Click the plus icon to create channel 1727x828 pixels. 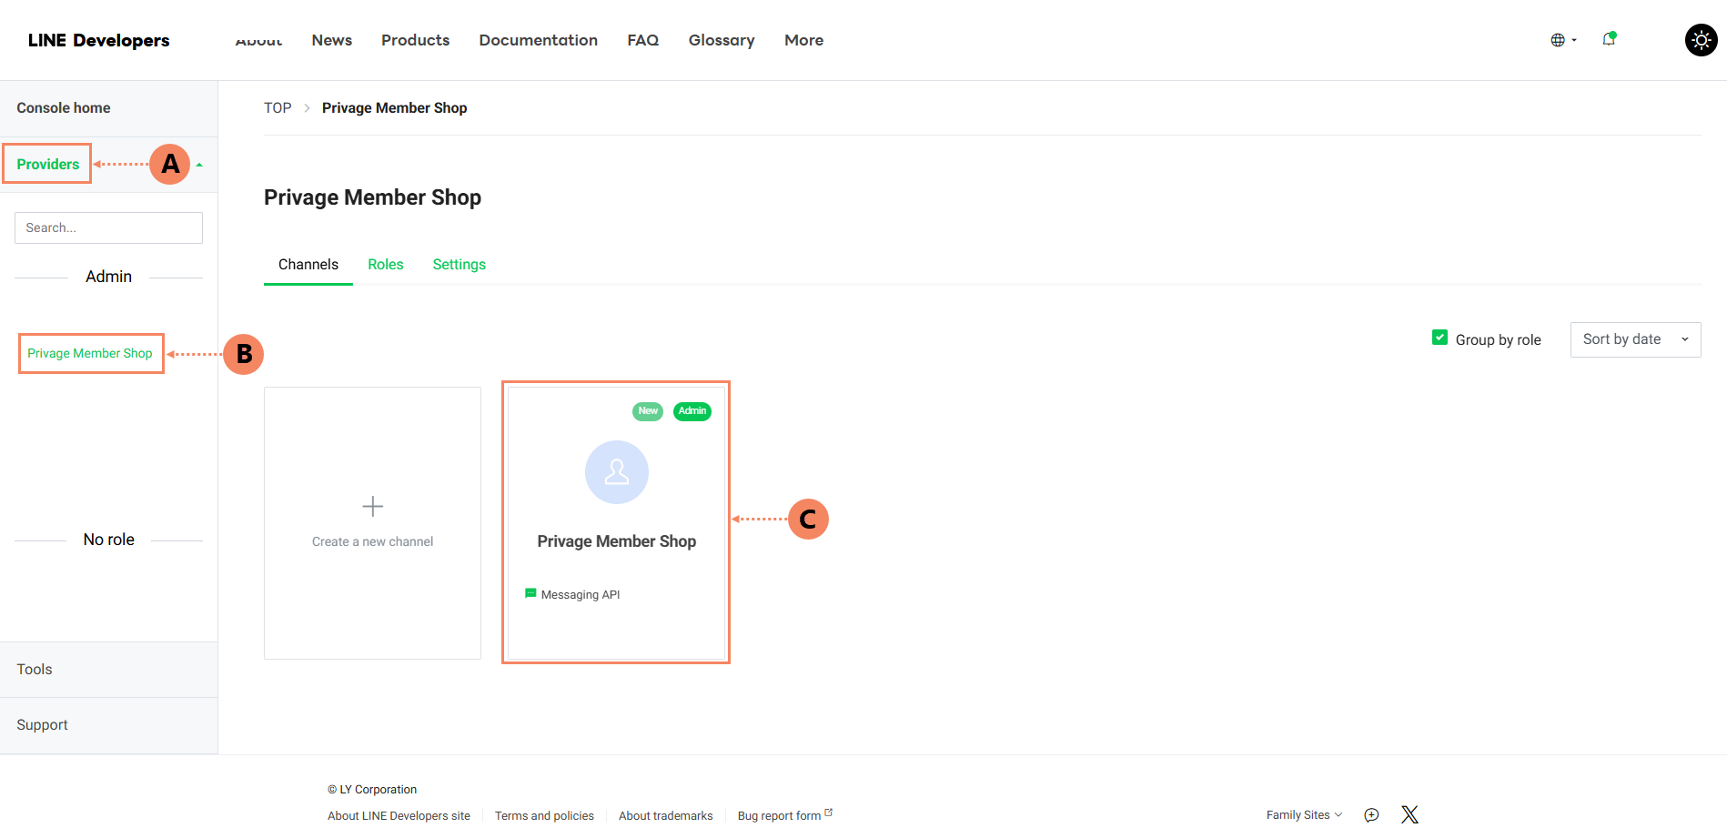(x=372, y=506)
